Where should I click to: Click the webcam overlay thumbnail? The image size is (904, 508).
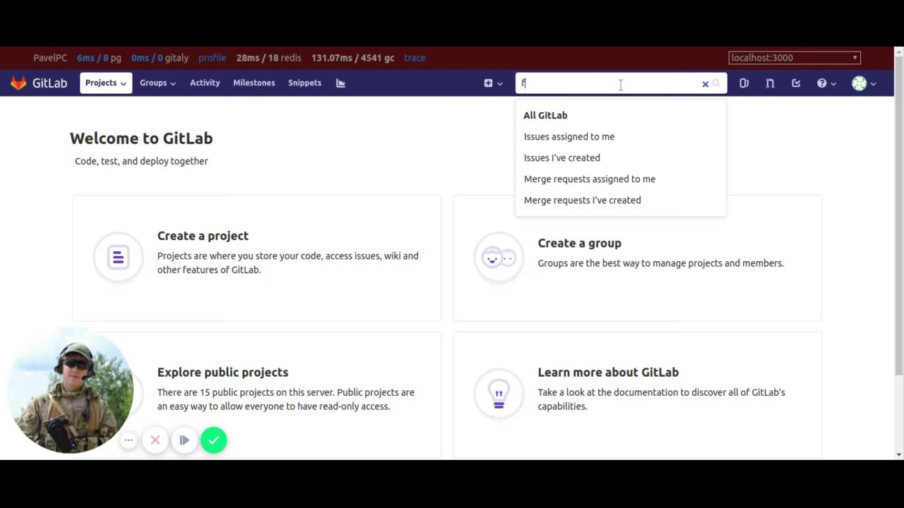69,390
